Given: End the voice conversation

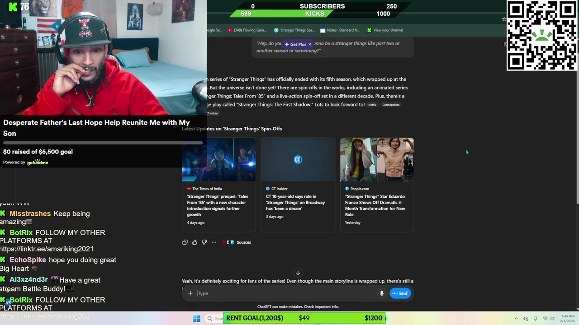Looking at the screenshot, I should click(x=400, y=293).
